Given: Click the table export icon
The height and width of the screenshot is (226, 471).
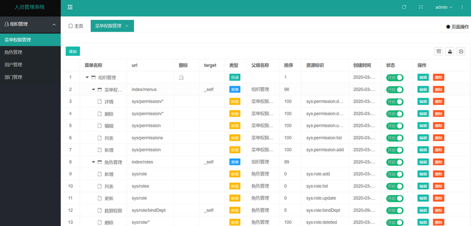Looking at the screenshot, I should pyautogui.click(x=450, y=51).
